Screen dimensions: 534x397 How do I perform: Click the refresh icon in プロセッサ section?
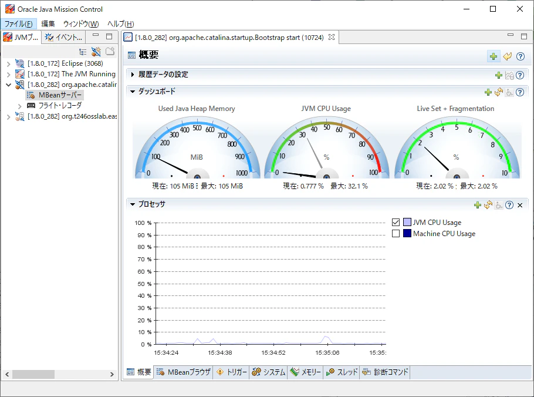coord(488,205)
